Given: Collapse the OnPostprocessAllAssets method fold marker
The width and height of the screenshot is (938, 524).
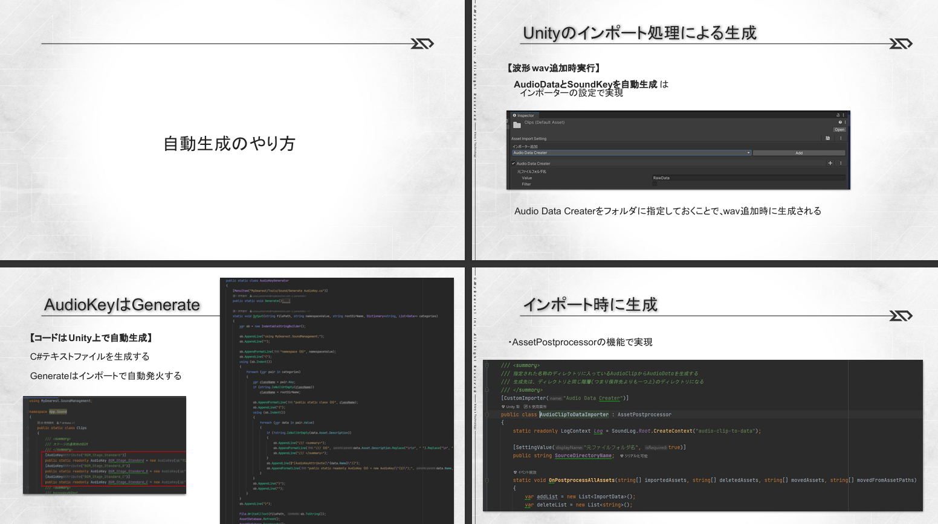Looking at the screenshot, I should (x=487, y=481).
